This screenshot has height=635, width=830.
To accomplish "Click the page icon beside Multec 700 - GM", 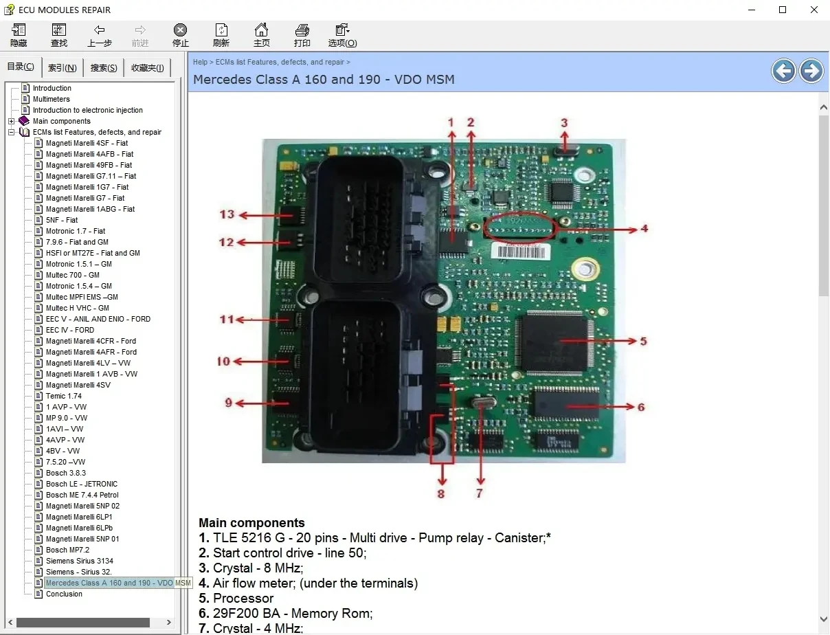I will pyautogui.click(x=39, y=275).
